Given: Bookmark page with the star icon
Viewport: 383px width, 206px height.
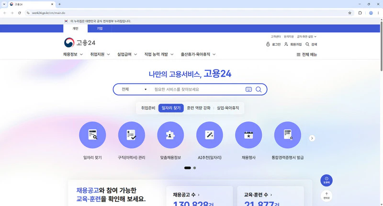Looking at the screenshot, I should [x=350, y=13].
